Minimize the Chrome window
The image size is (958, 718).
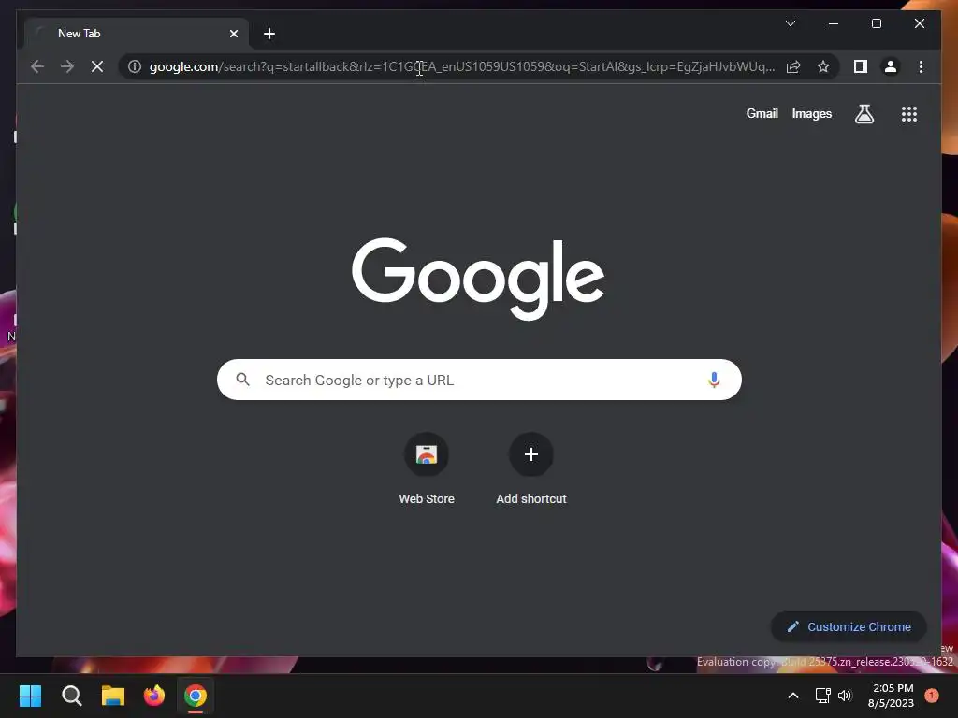[x=834, y=23]
